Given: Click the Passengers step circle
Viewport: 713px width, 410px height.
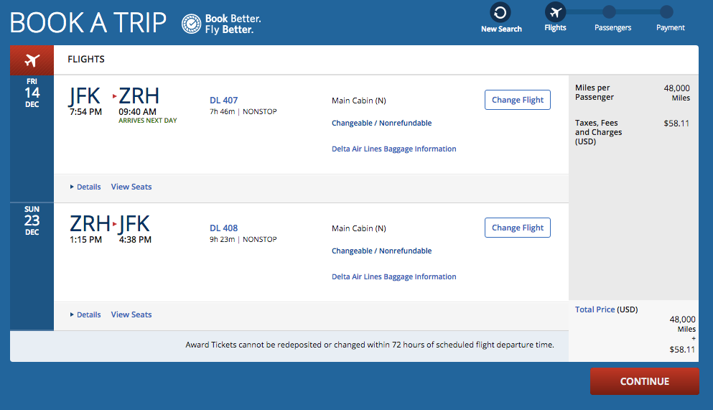Looking at the screenshot, I should [609, 11].
